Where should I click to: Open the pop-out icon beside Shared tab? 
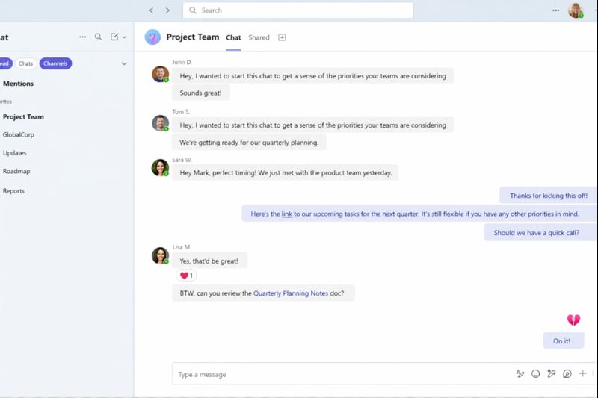(282, 37)
